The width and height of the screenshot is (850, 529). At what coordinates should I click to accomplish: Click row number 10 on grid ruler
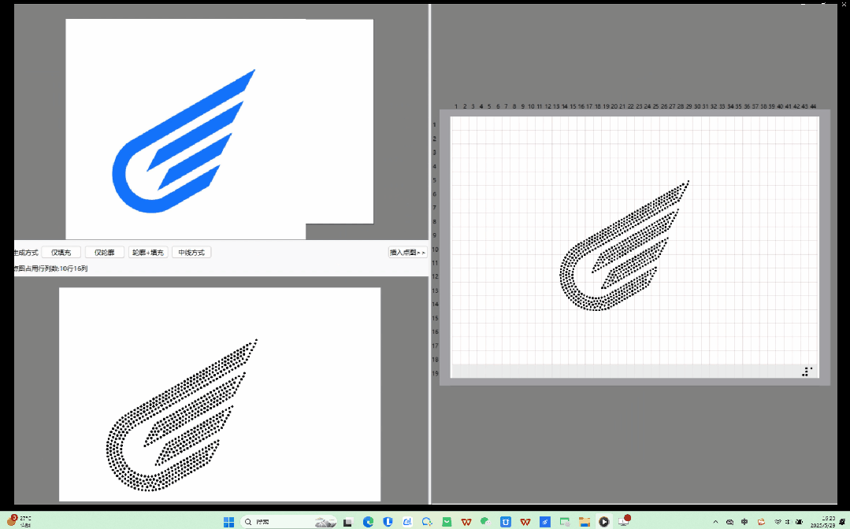(435, 250)
